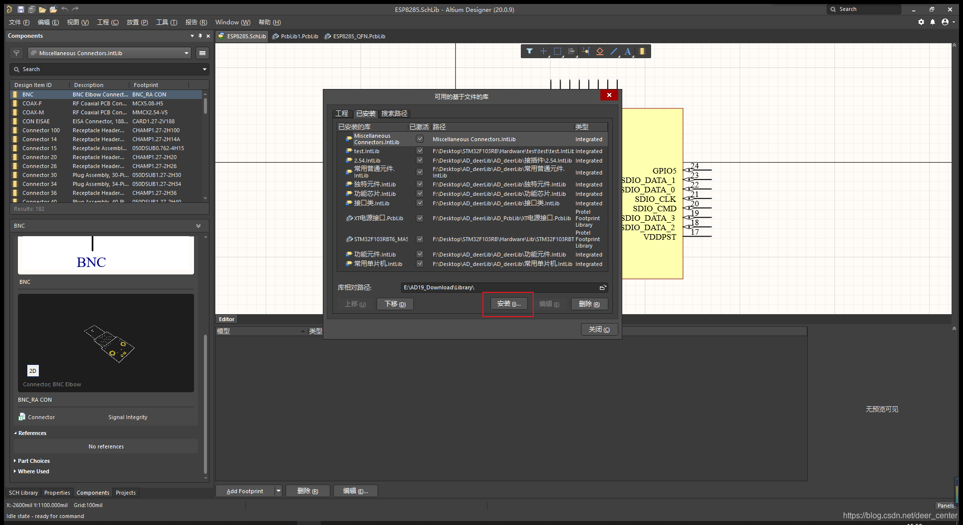Image resolution: width=963 pixels, height=525 pixels.
Task: Open the Add Footprint dropdown arrow
Action: point(279,491)
